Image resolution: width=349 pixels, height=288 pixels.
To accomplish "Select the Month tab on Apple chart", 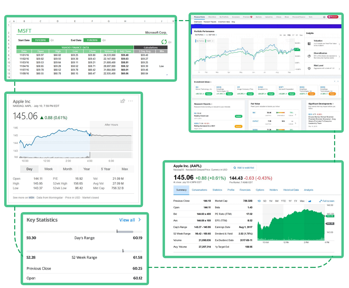I will click(68, 169).
